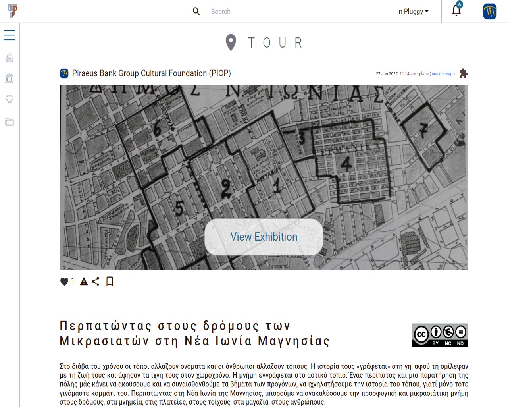The image size is (508, 407).
Task: Open the hamburger menu in the sidebar
Action: point(10,35)
